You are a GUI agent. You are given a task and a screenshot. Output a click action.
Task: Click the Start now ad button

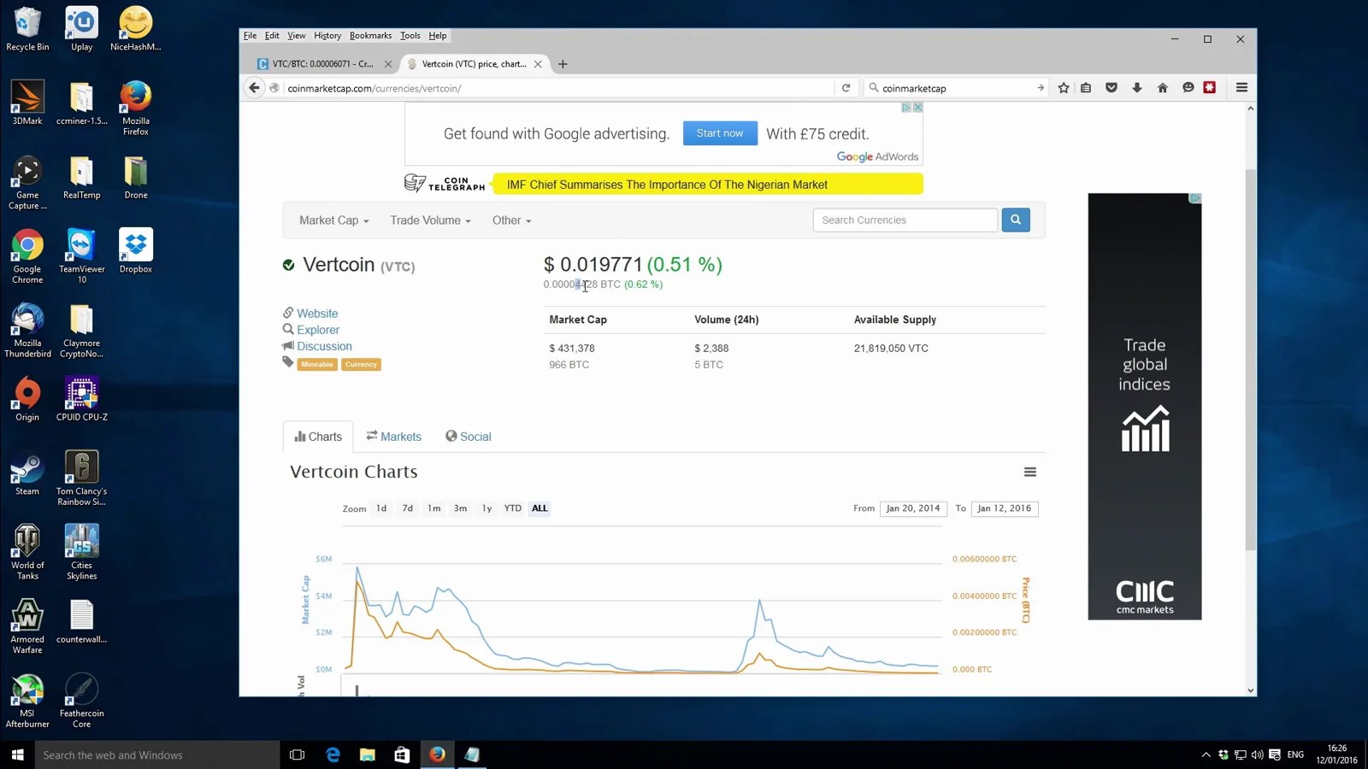coord(720,133)
